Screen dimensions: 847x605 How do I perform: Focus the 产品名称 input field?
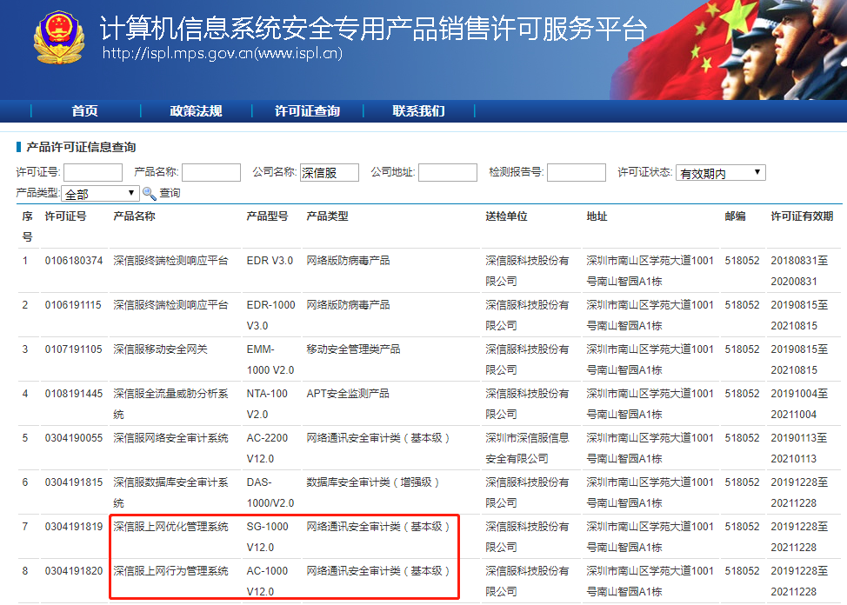(211, 172)
